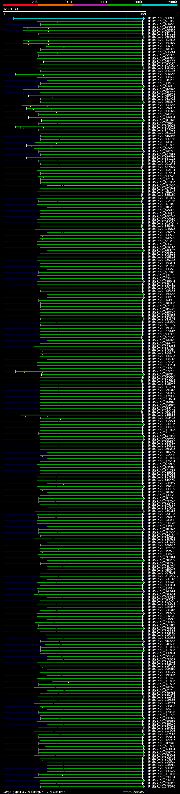
Task: Click the green ~80% identity legend segment
Action: (x=125, y=5)
